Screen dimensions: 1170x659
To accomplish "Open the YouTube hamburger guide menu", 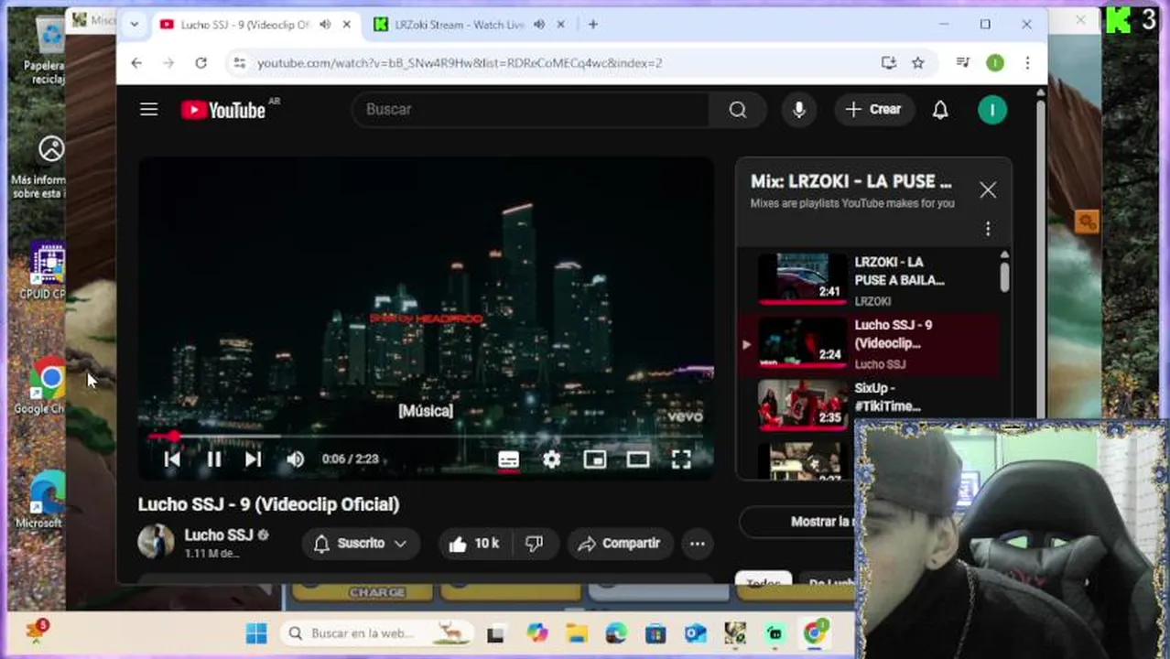I will pyautogui.click(x=148, y=110).
